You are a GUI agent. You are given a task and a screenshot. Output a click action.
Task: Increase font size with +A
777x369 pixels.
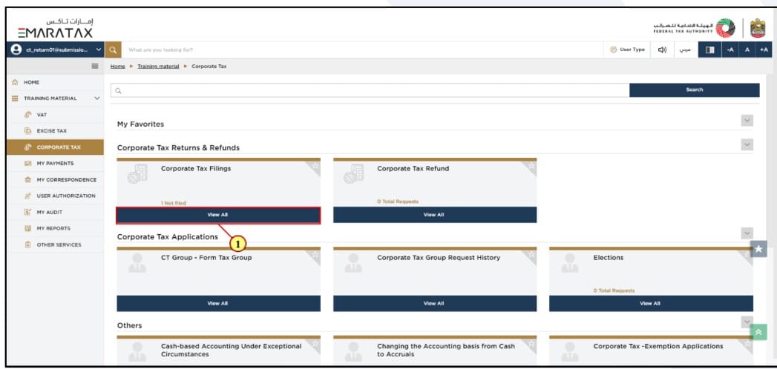[764, 50]
